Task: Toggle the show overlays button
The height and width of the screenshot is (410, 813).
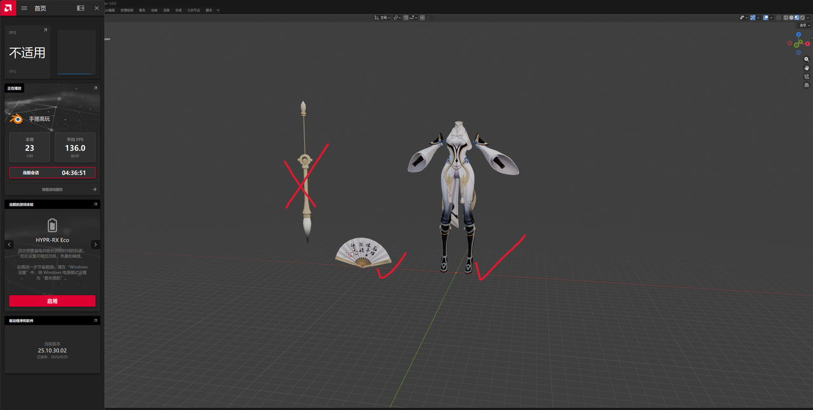Action: (766, 18)
